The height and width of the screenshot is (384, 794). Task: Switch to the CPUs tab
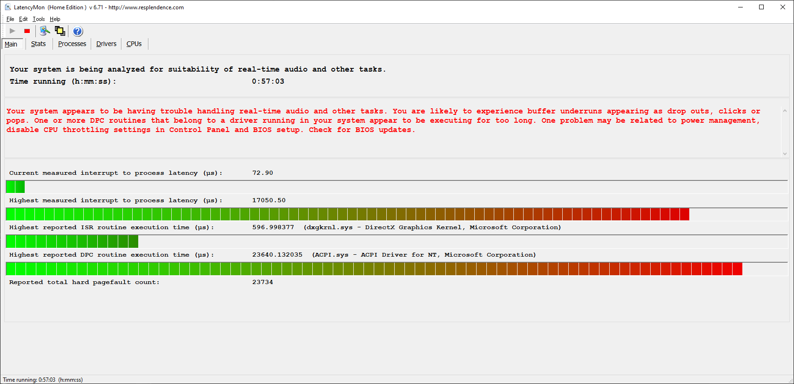[134, 44]
